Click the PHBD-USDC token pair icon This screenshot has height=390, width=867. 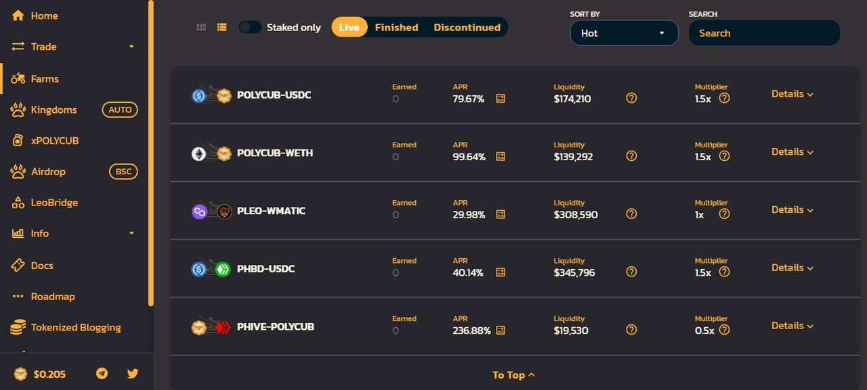pos(212,269)
